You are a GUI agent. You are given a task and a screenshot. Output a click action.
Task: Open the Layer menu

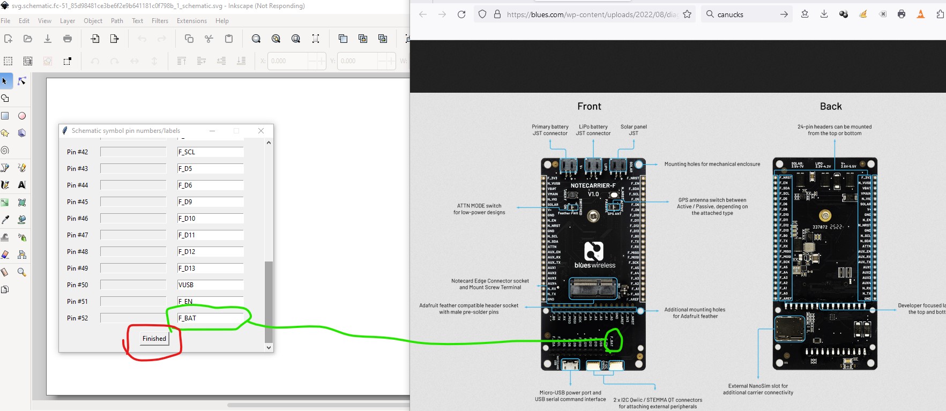(68, 21)
